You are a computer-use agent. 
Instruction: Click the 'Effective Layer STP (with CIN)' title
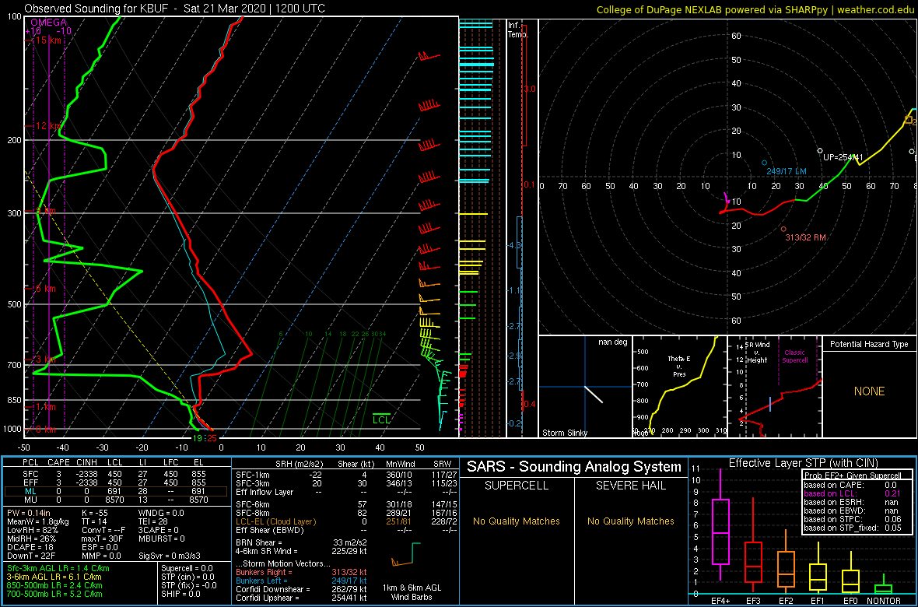(803, 463)
